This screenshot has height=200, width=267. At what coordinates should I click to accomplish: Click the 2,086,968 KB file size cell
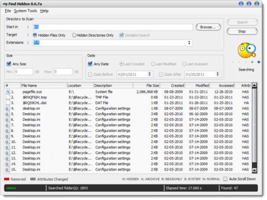coord(147,92)
